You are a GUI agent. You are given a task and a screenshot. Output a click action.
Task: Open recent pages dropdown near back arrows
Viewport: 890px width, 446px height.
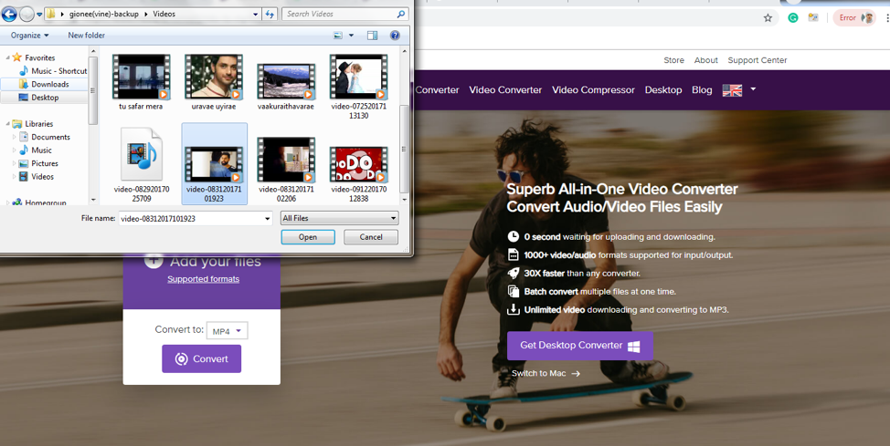click(x=39, y=15)
